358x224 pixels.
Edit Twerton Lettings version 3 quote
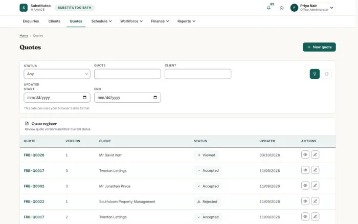point(315,170)
